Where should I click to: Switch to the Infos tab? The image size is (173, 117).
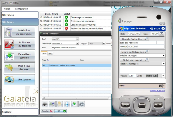tap(50, 54)
